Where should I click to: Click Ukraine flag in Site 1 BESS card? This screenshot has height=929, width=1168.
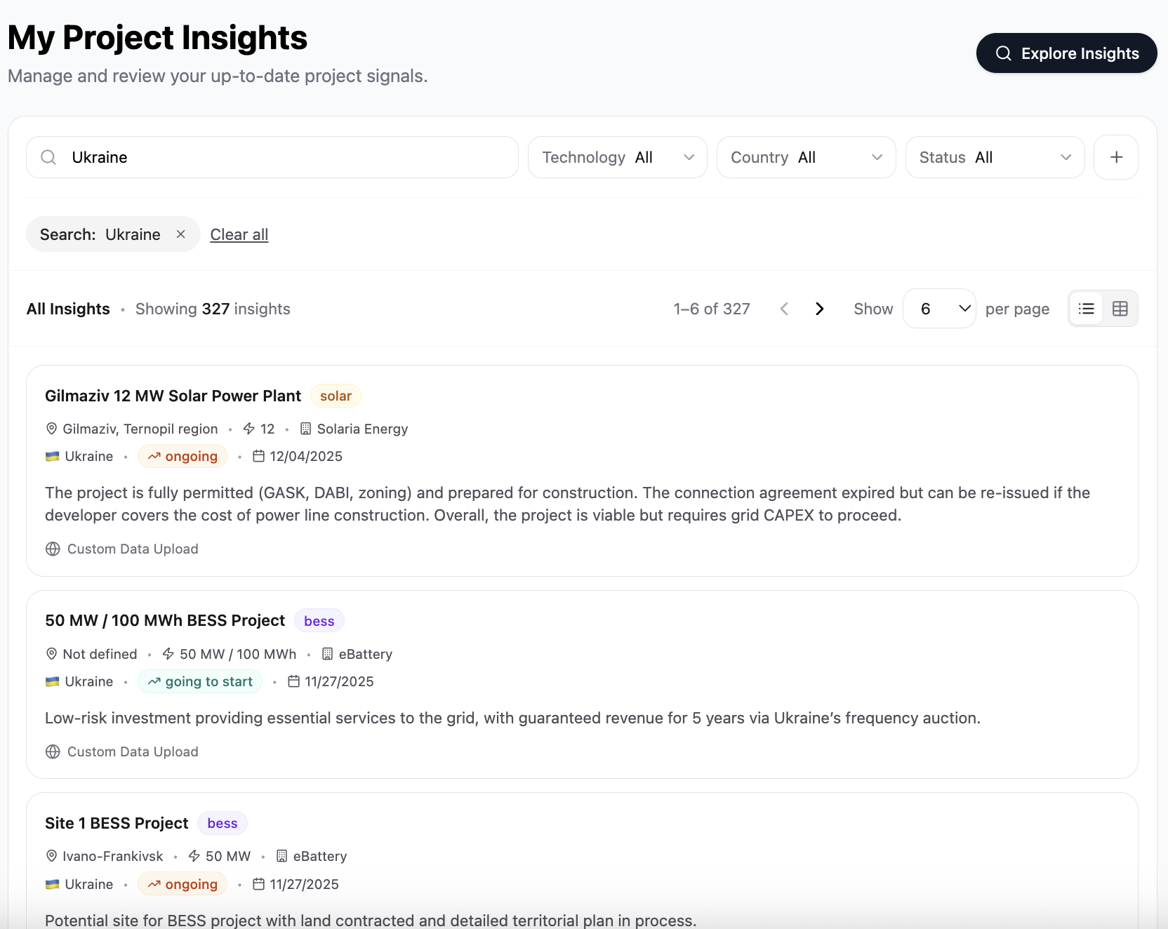tap(52, 884)
